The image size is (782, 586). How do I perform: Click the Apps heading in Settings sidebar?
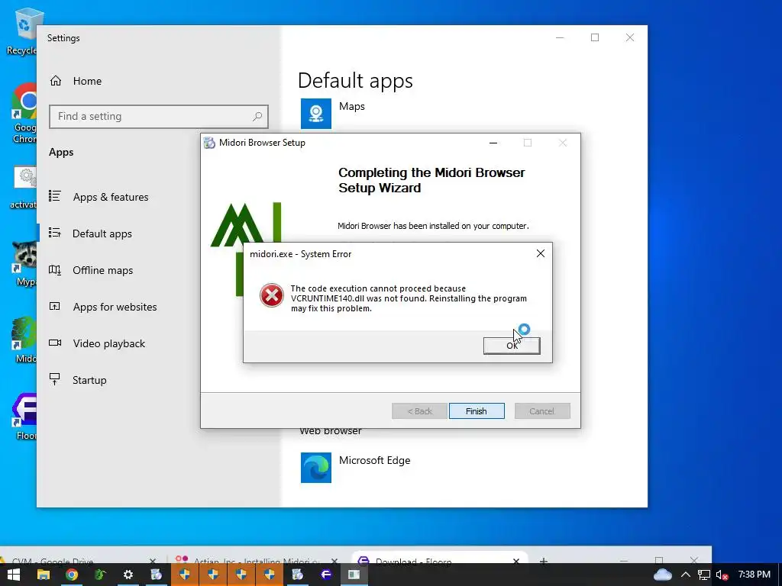coord(61,152)
